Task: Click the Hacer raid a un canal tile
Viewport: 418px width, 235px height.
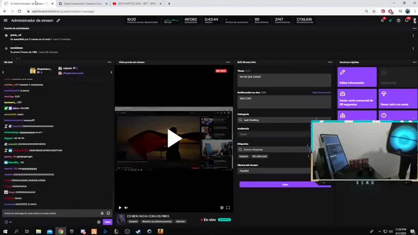Action: pos(398,99)
